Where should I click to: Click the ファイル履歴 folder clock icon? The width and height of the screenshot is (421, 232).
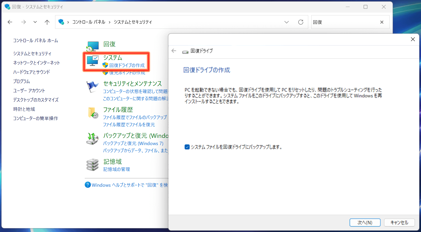[x=93, y=113]
